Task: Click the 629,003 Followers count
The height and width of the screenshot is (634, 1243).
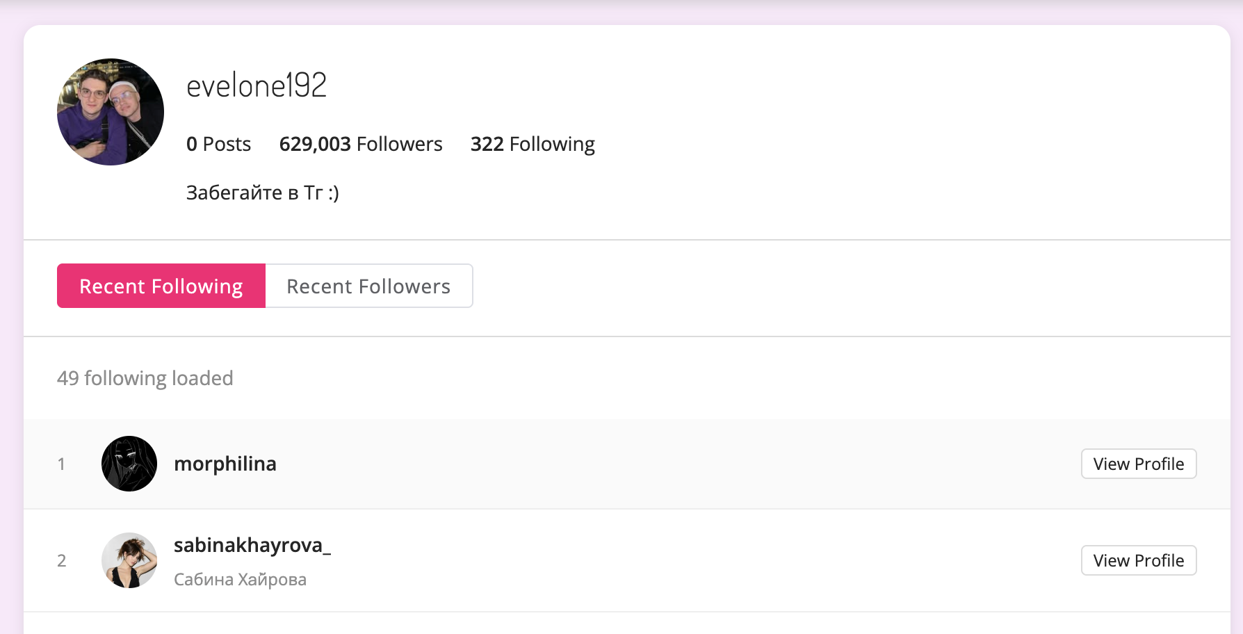Action: coord(360,144)
